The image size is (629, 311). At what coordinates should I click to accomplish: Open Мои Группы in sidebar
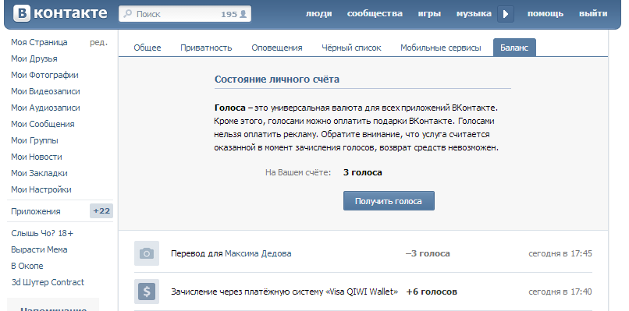34,140
